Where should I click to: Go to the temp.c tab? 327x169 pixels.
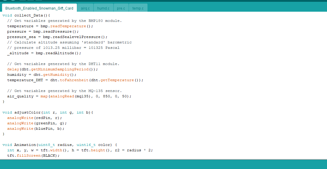pos(138,8)
